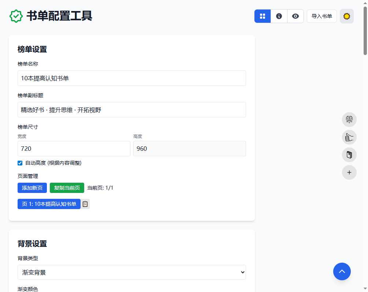This screenshot has width=368, height=292.
Task: Click the brain icon in the right sidebar
Action: 349,120
